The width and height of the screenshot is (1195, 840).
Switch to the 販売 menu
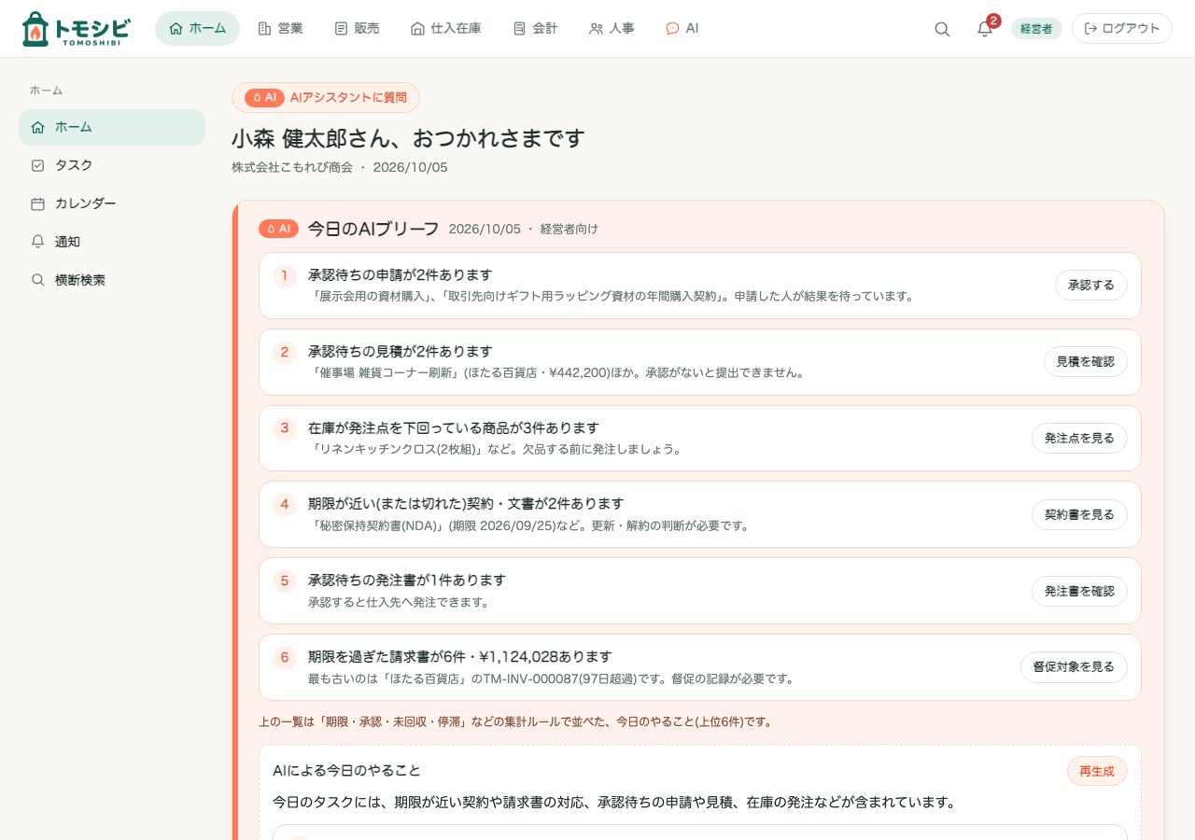(x=357, y=29)
